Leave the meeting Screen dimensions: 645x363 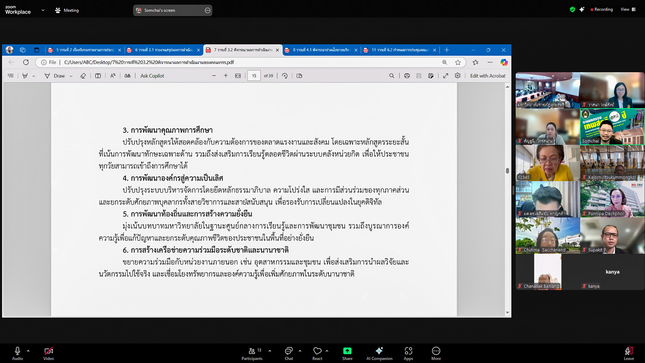click(628, 353)
